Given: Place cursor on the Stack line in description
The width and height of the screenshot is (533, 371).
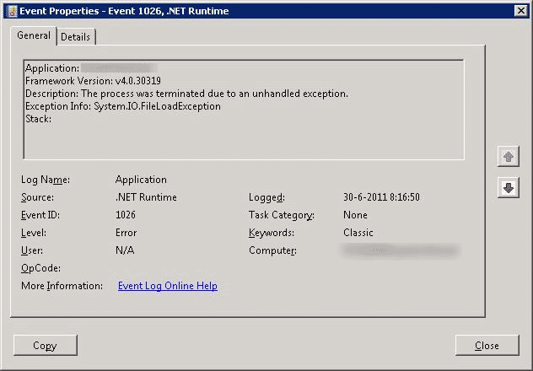Looking at the screenshot, I should [38, 119].
